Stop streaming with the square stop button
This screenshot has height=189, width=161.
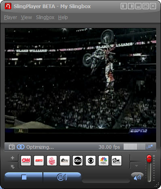[24, 177]
